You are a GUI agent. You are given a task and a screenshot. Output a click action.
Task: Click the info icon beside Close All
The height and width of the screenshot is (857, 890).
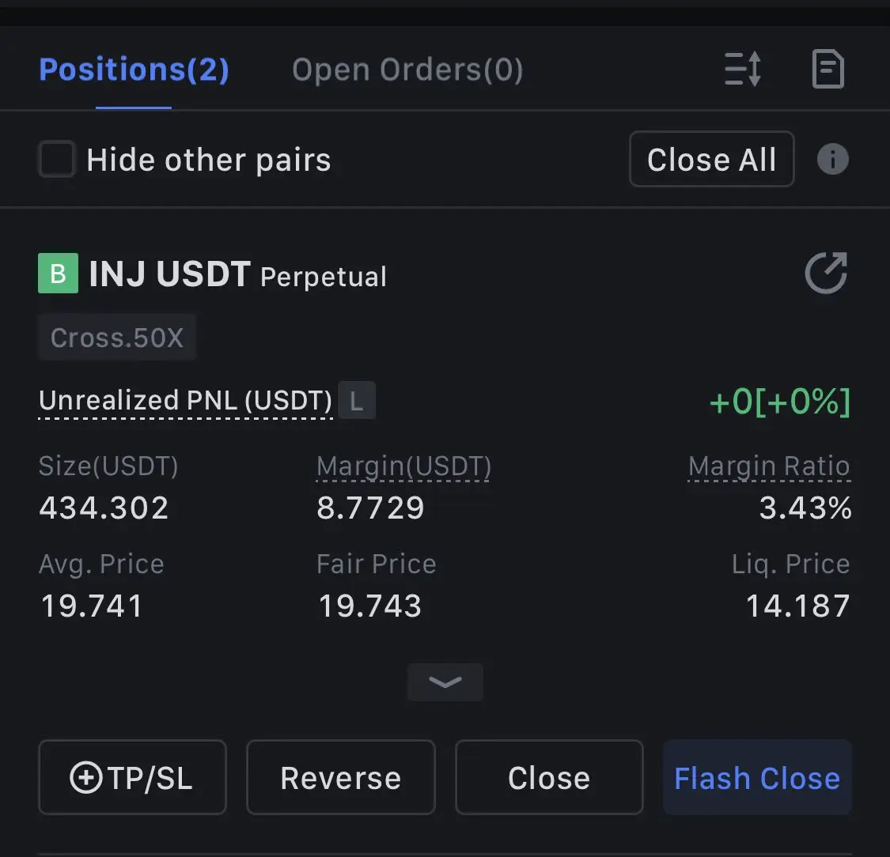[833, 159]
